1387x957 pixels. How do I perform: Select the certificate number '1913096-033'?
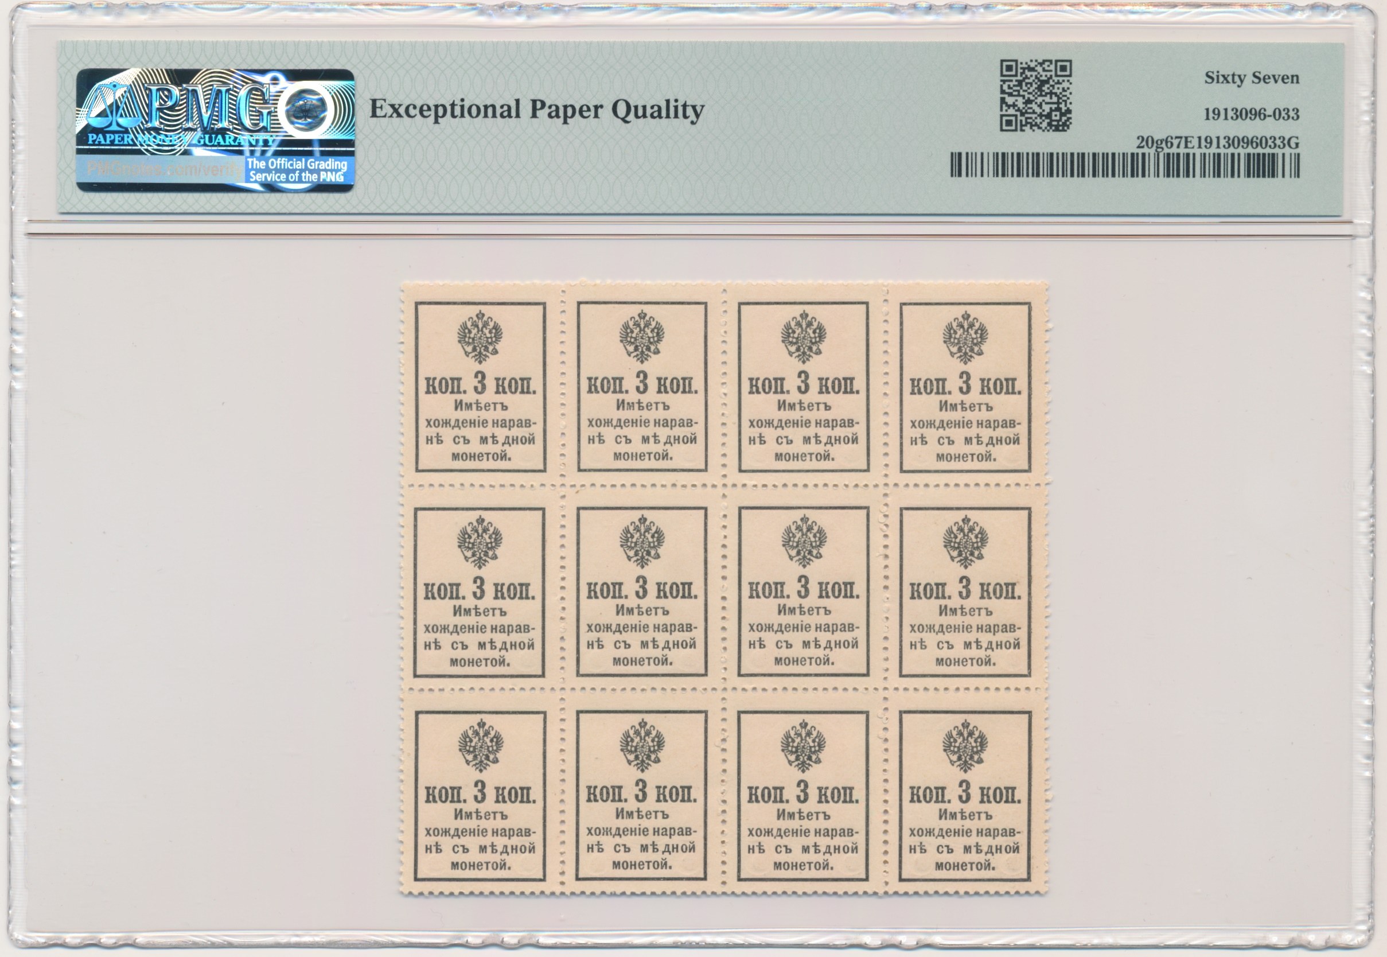pos(1252,115)
